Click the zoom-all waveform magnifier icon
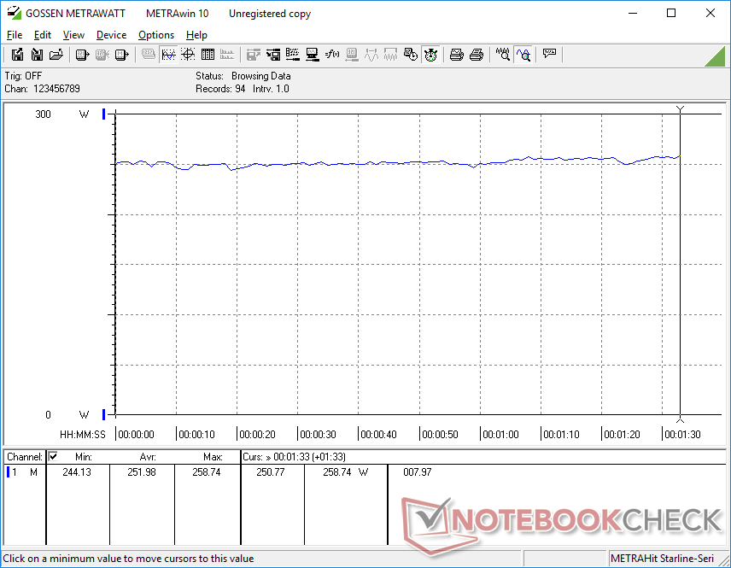This screenshot has width=731, height=568. pos(502,55)
